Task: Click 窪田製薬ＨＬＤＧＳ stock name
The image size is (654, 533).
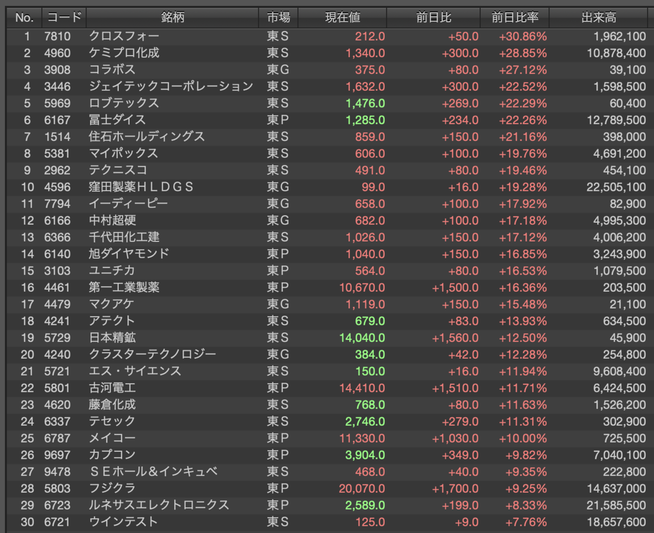Action: click(141, 187)
